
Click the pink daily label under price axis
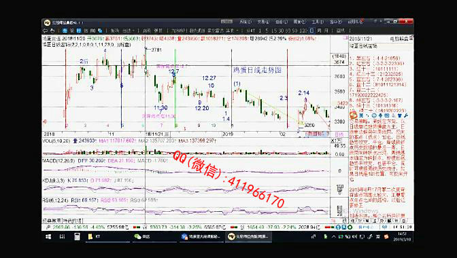coord(339,134)
